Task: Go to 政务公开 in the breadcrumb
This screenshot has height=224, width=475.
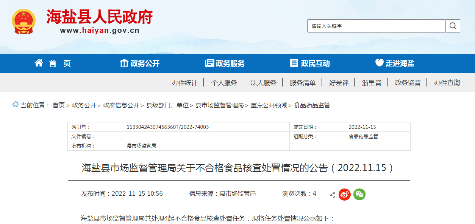Action: (x=84, y=105)
